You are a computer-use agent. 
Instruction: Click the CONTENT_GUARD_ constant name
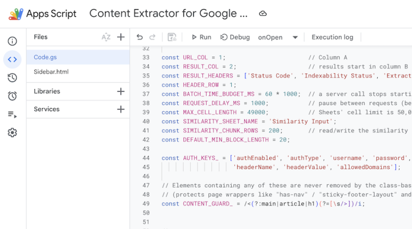[208, 204]
